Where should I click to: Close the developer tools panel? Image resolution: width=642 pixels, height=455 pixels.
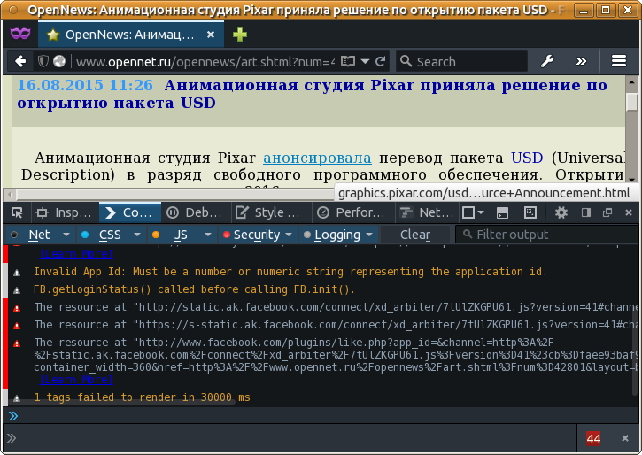point(629,212)
